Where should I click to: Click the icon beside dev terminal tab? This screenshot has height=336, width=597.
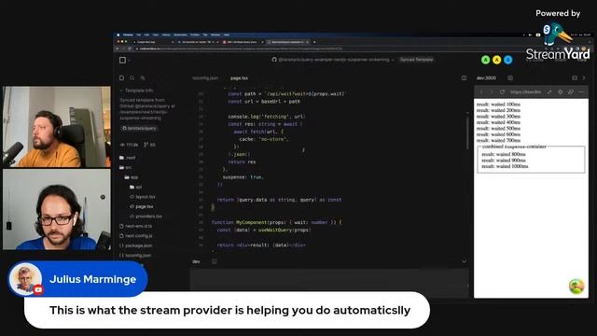(x=215, y=261)
